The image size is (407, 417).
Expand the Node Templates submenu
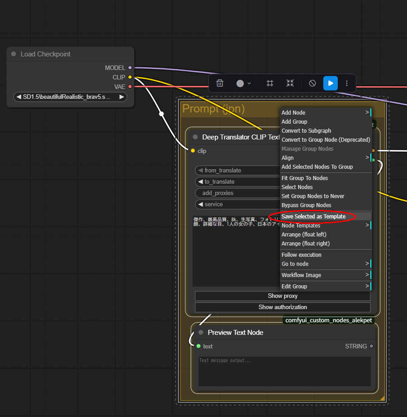326,226
